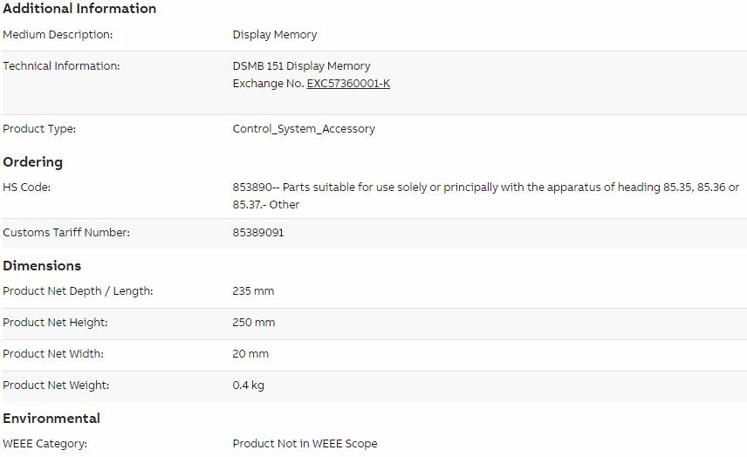The width and height of the screenshot is (747, 457).
Task: Click the Dimensions section heading
Action: point(42,266)
